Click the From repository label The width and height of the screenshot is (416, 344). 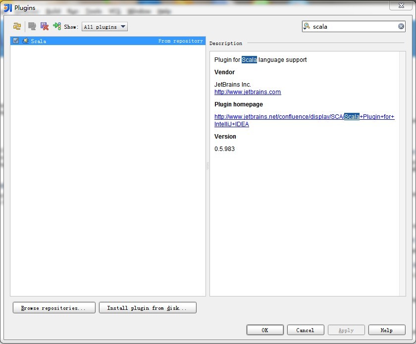(181, 41)
